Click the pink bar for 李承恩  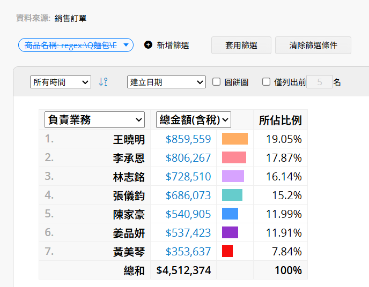point(234,157)
